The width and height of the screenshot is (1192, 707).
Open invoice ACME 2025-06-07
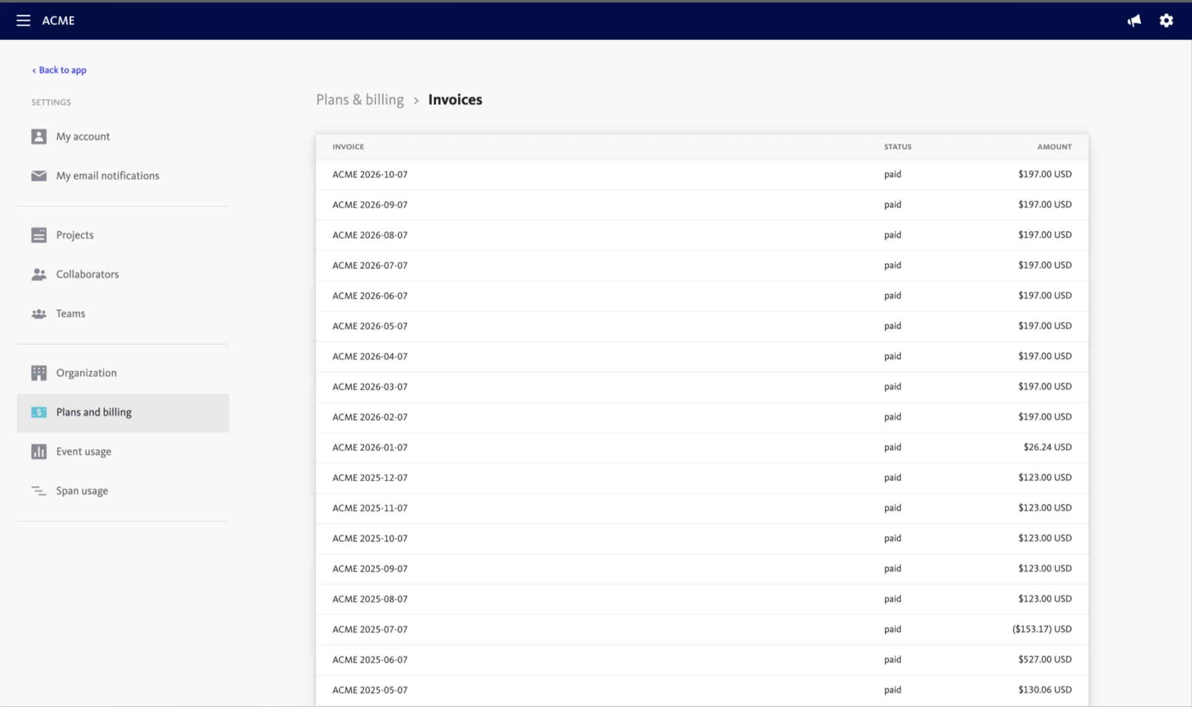click(x=370, y=660)
